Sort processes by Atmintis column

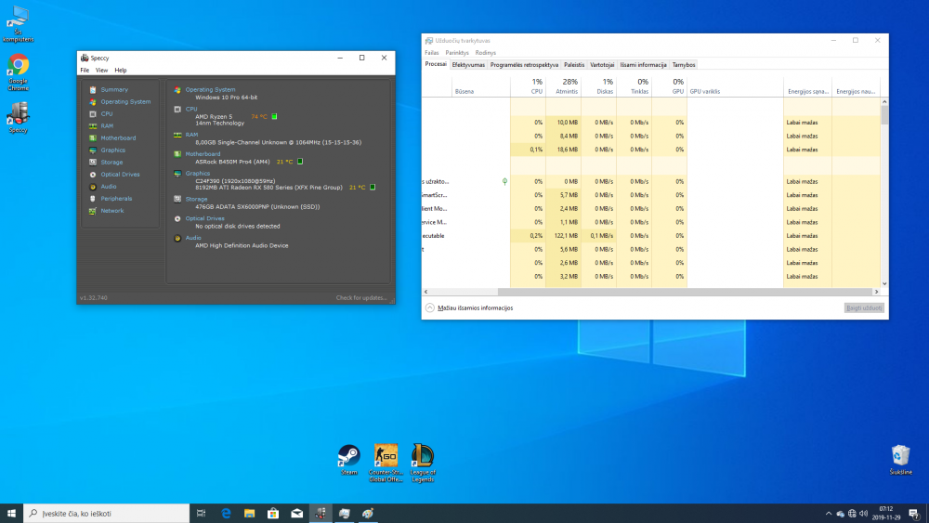point(564,86)
